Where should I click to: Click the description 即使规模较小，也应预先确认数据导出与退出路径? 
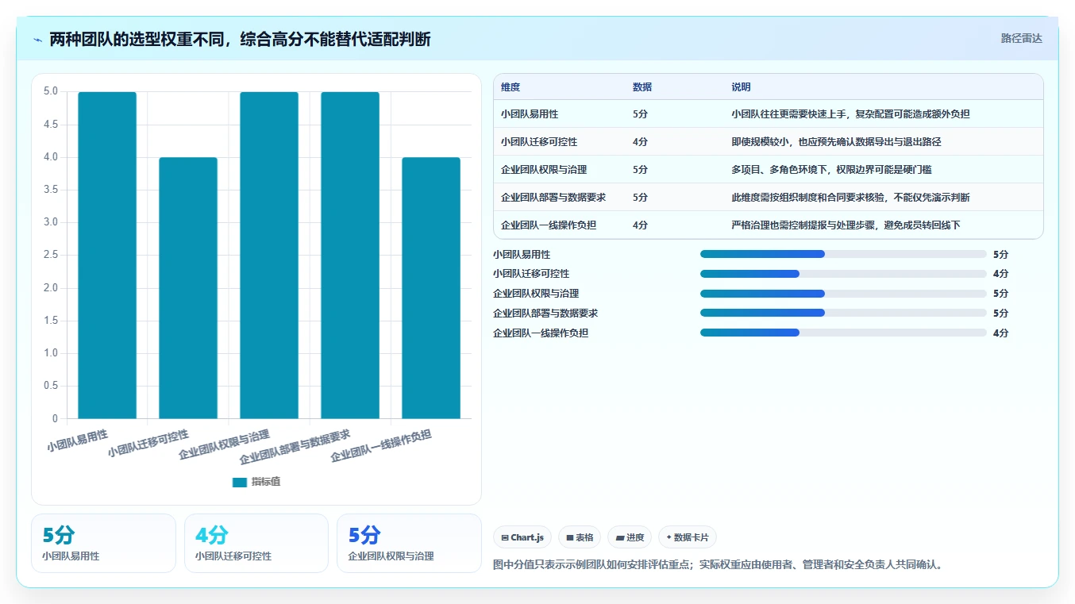point(836,142)
